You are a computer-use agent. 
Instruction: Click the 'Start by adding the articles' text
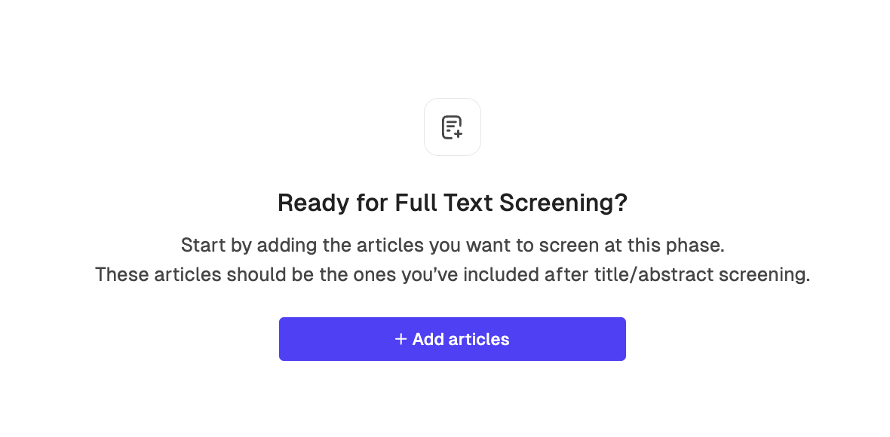point(452,245)
